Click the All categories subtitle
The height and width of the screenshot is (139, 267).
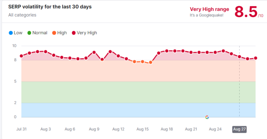coord(22,15)
